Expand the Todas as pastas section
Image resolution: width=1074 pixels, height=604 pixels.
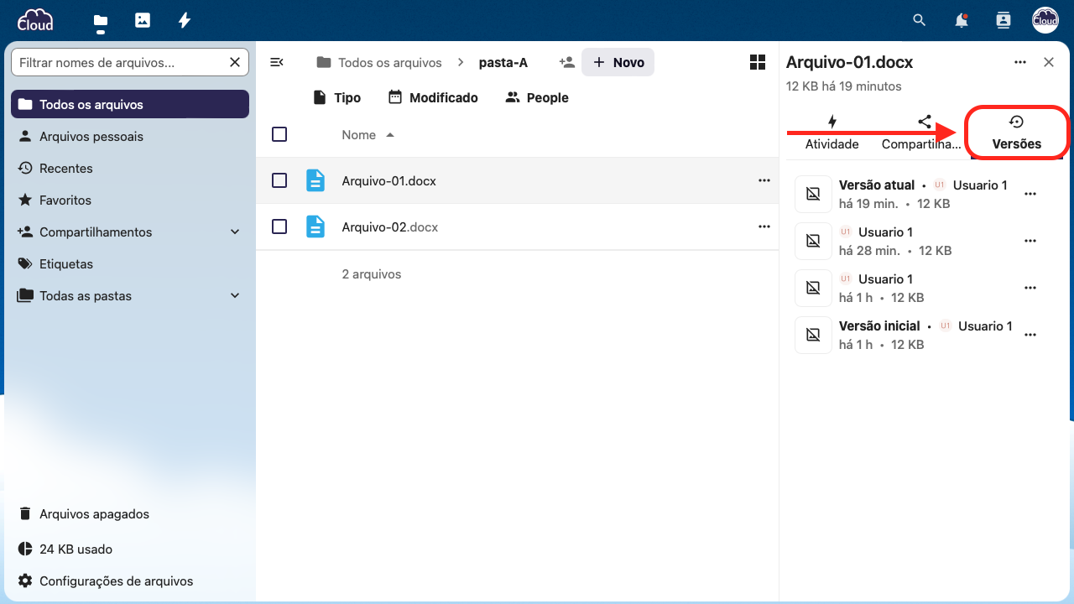click(x=235, y=296)
